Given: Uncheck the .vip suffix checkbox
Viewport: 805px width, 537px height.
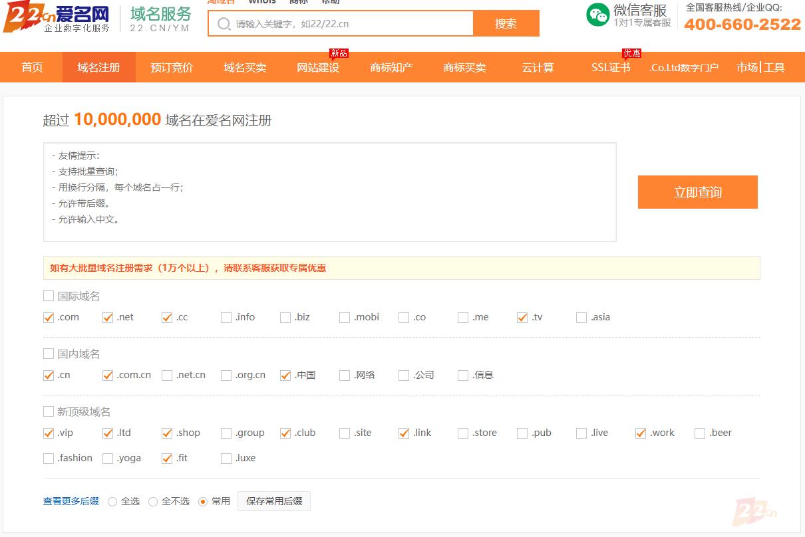Looking at the screenshot, I should point(49,433).
